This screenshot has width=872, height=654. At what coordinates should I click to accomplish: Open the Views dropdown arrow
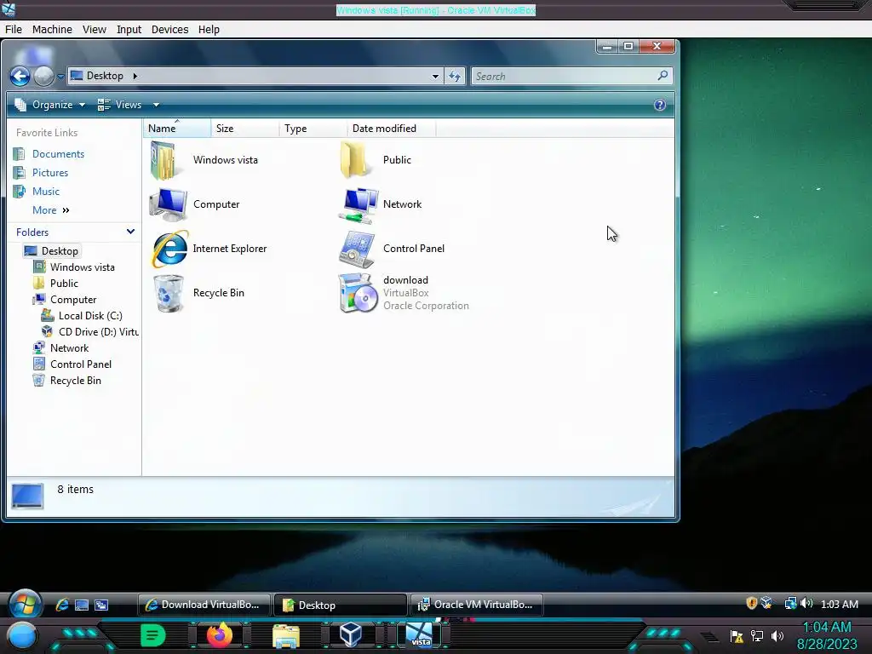157,105
